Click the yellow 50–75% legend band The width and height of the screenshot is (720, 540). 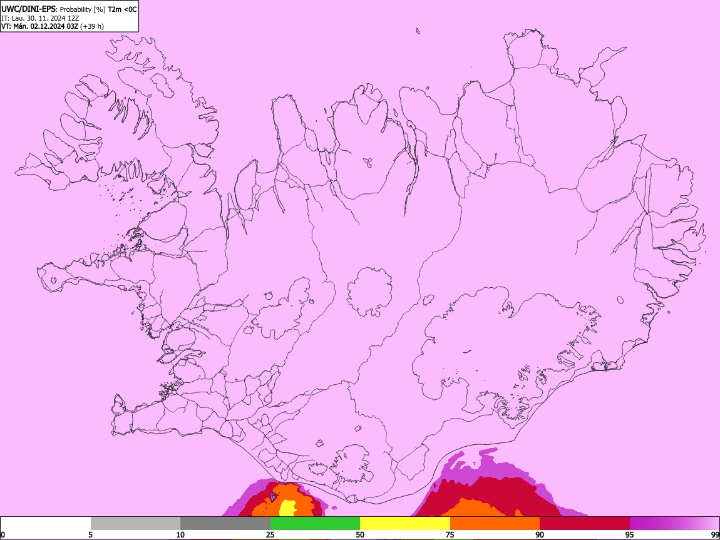click(x=405, y=524)
